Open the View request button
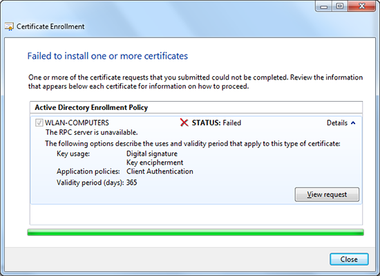 pyautogui.click(x=327, y=194)
